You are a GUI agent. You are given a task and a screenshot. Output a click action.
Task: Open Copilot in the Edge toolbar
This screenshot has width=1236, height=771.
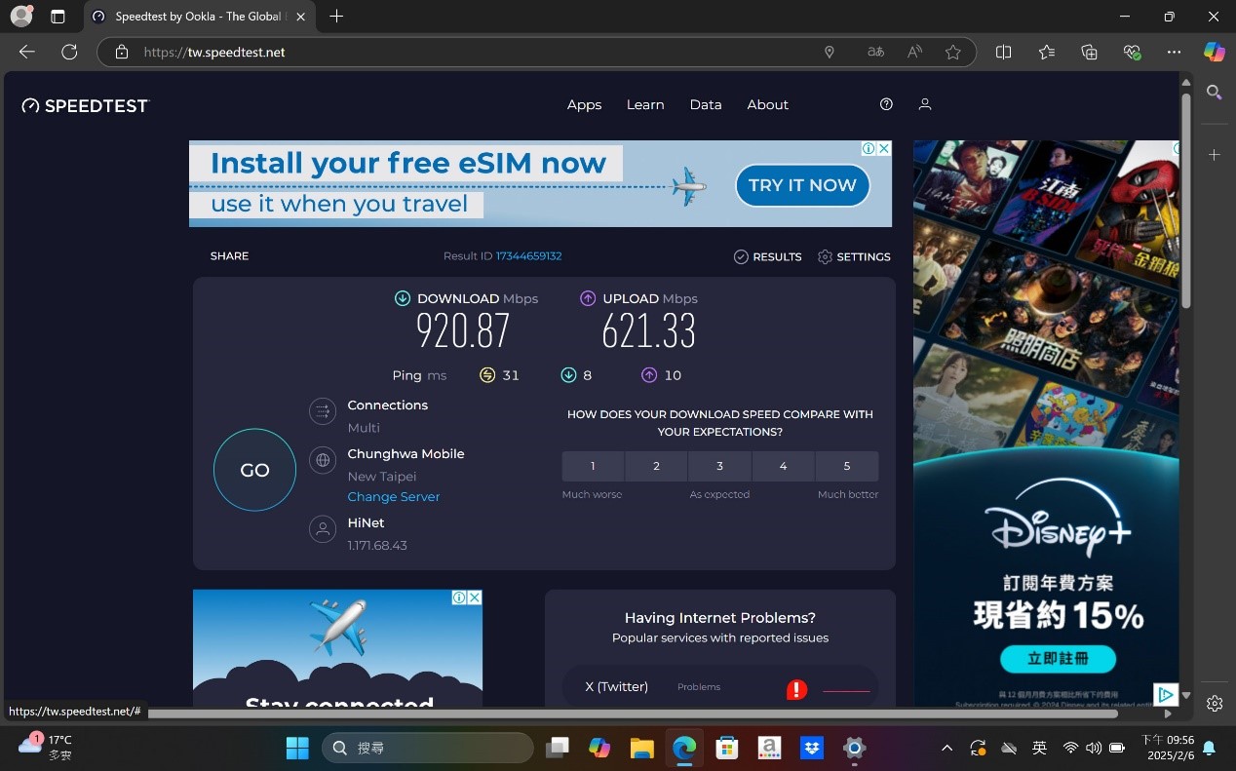coord(1214,53)
